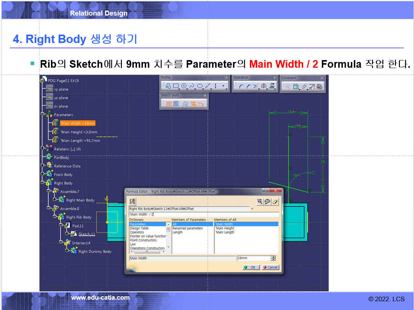Toggle Construction/Standard Element in Sketch tools
The image size is (414, 310).
[x=185, y=103]
